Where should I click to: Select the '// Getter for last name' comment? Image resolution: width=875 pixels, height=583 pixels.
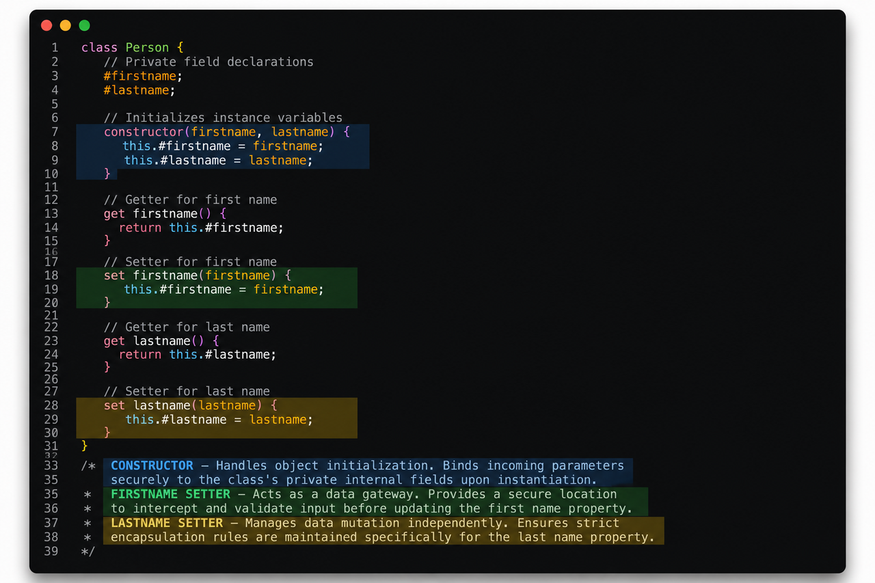187,327
